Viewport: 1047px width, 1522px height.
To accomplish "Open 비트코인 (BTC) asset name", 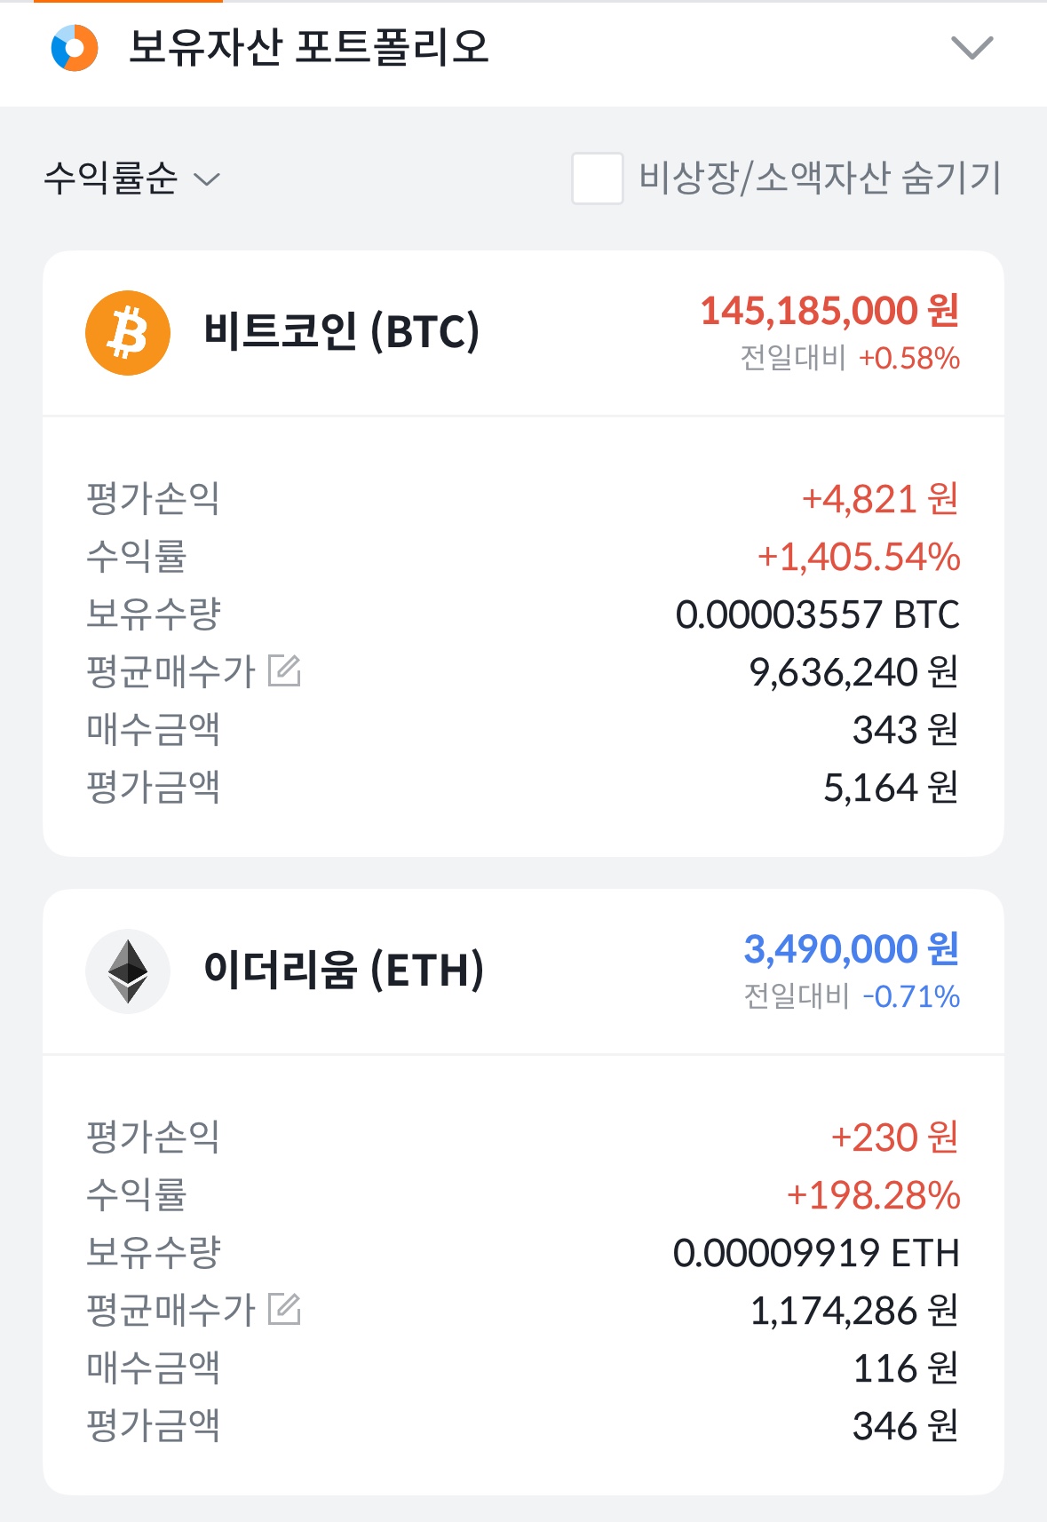I will click(x=341, y=332).
